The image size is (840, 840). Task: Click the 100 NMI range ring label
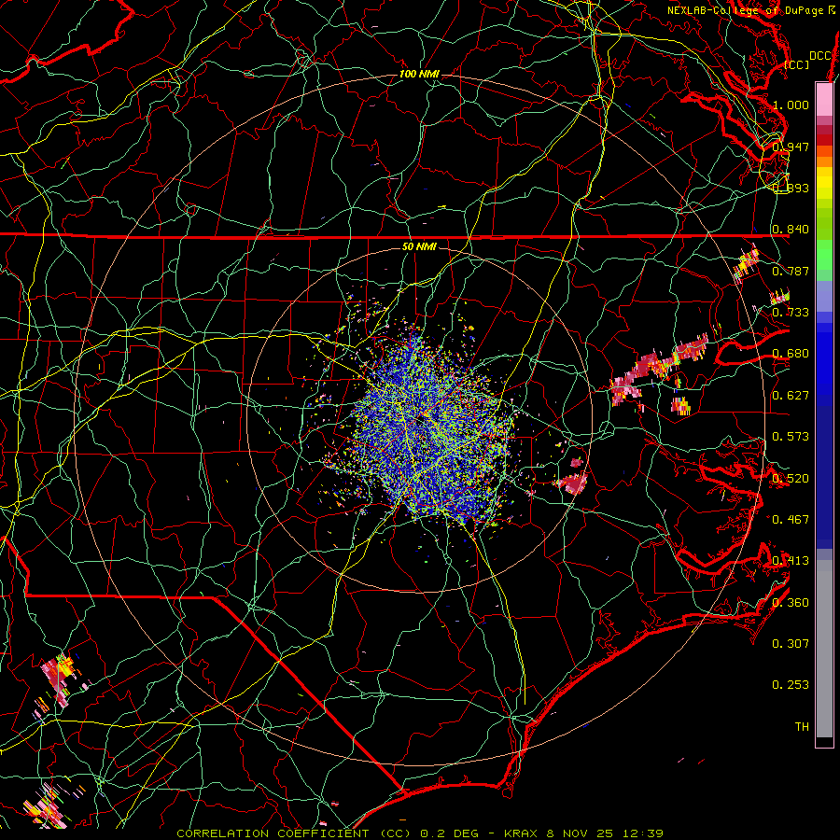[419, 74]
